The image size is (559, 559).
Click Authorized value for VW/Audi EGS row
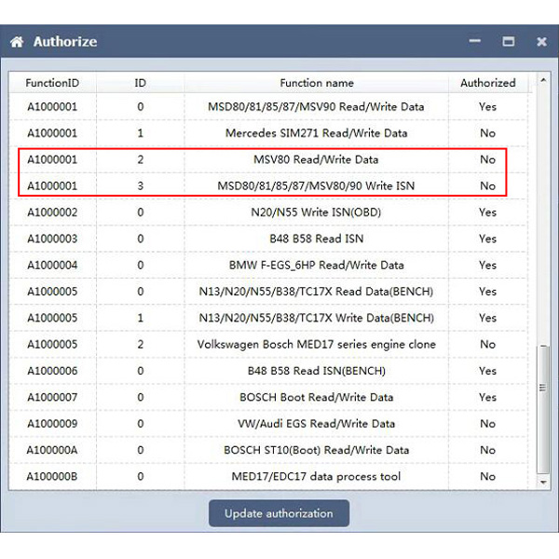[487, 424]
